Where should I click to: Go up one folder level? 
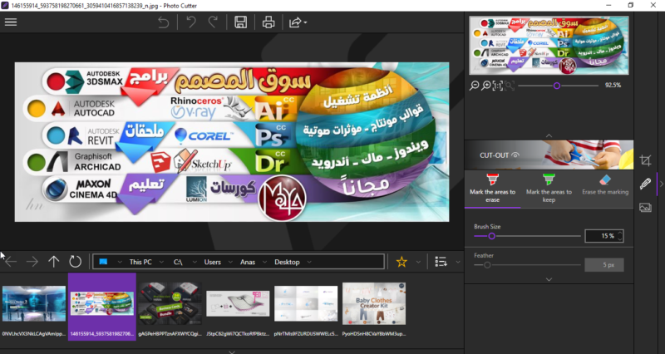[x=54, y=262]
